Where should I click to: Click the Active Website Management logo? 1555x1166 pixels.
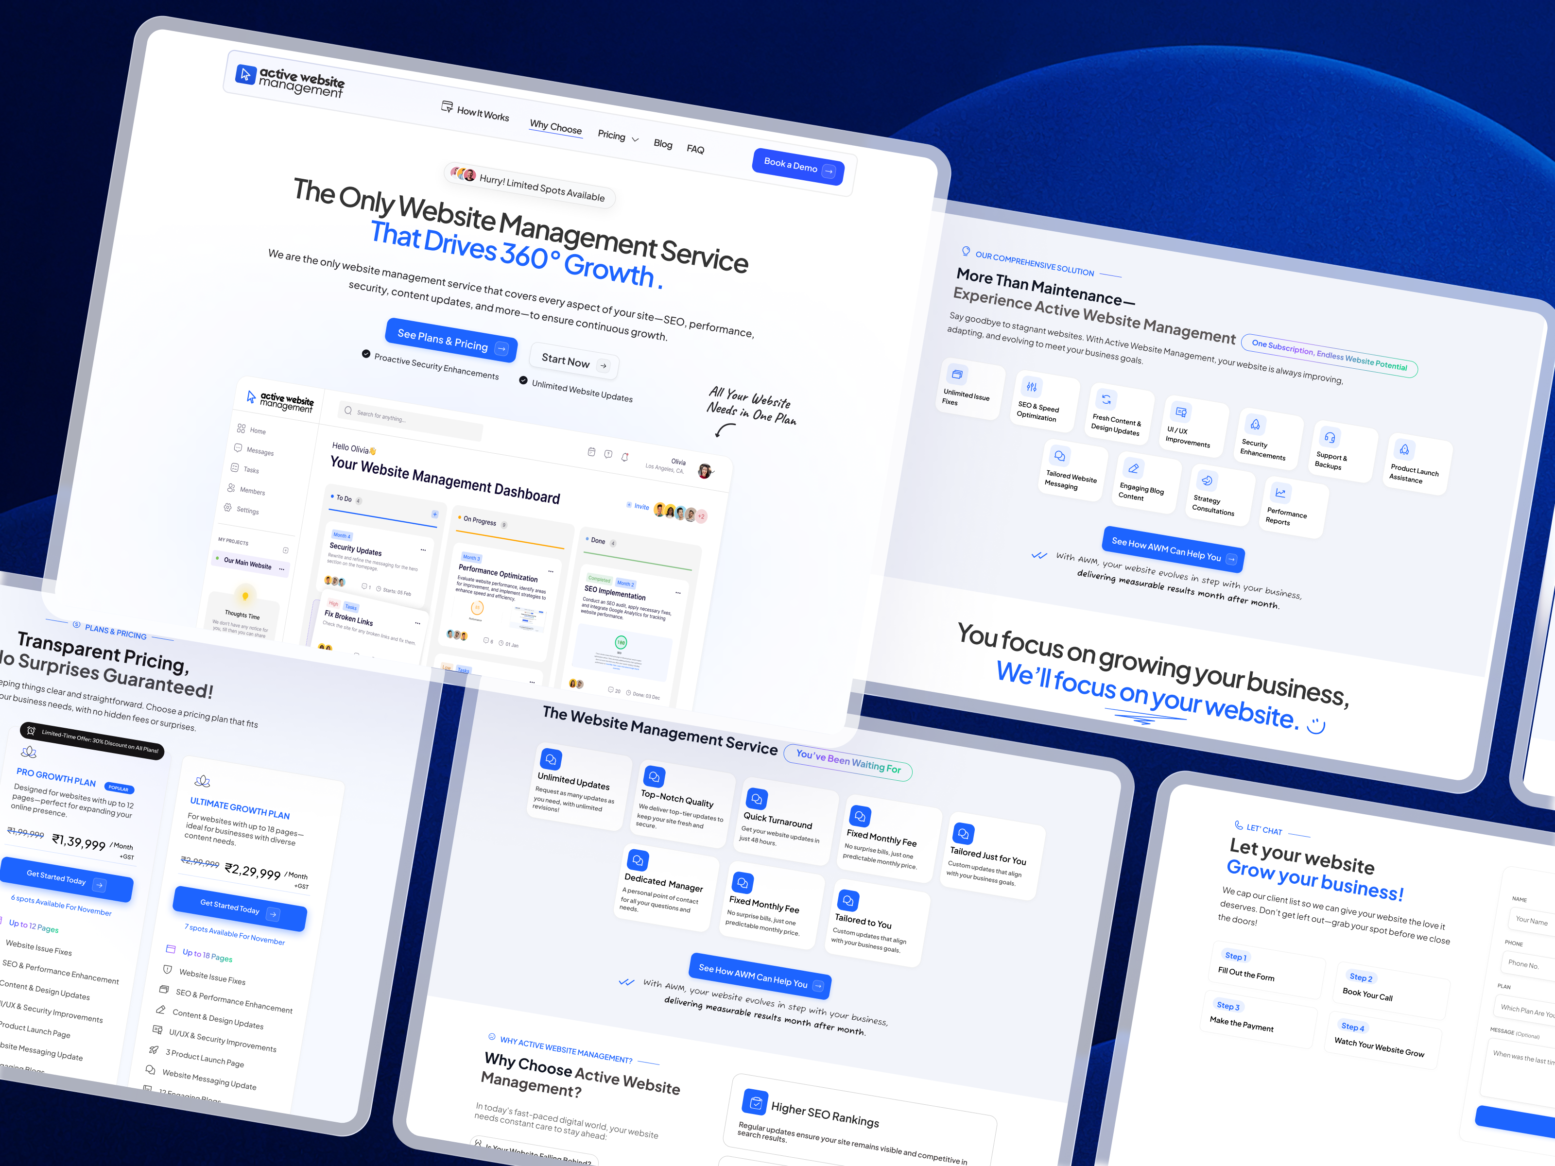point(290,82)
